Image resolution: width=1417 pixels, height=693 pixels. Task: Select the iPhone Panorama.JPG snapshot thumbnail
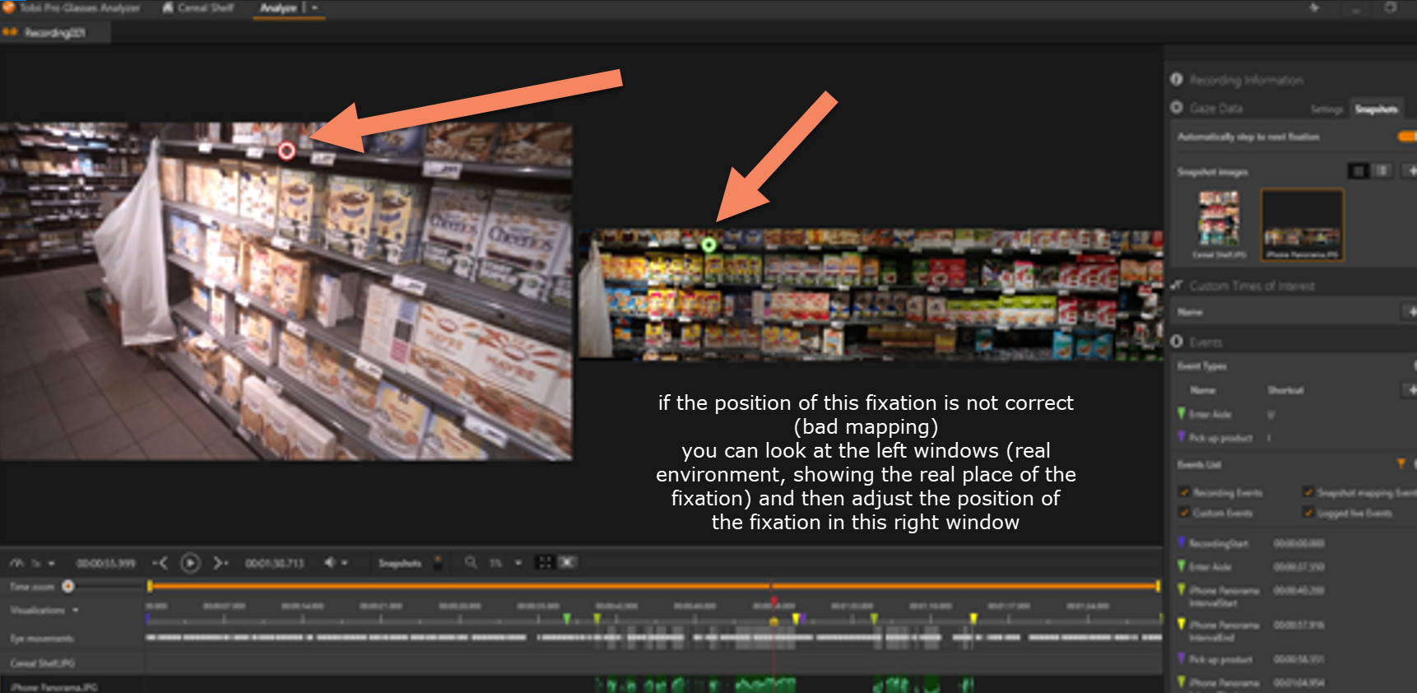(1302, 224)
